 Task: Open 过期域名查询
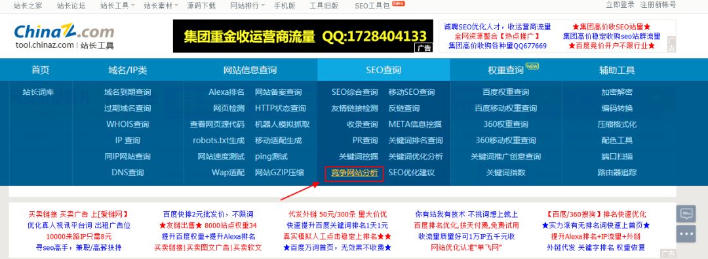pos(128,108)
